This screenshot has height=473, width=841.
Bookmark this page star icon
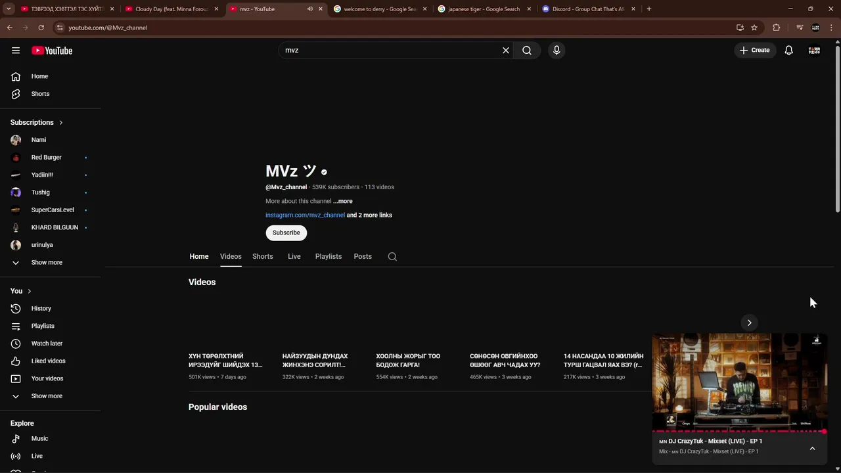[x=754, y=28]
